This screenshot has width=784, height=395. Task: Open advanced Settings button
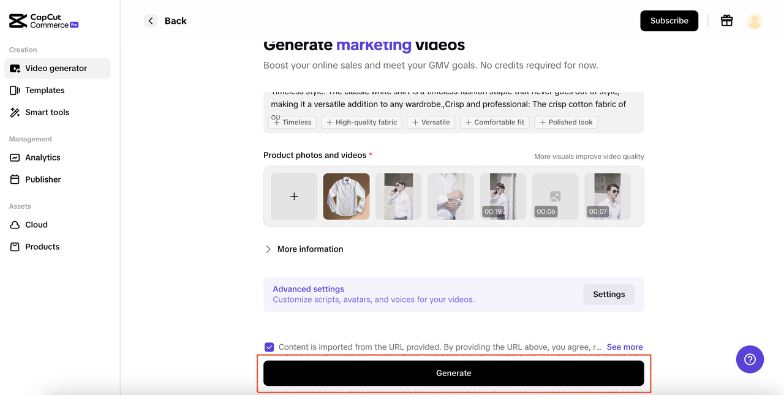(609, 295)
